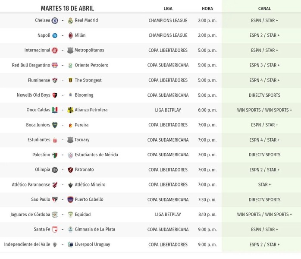Click the Fluminense club crest icon
The height and width of the screenshot is (259, 301).
[55, 80]
